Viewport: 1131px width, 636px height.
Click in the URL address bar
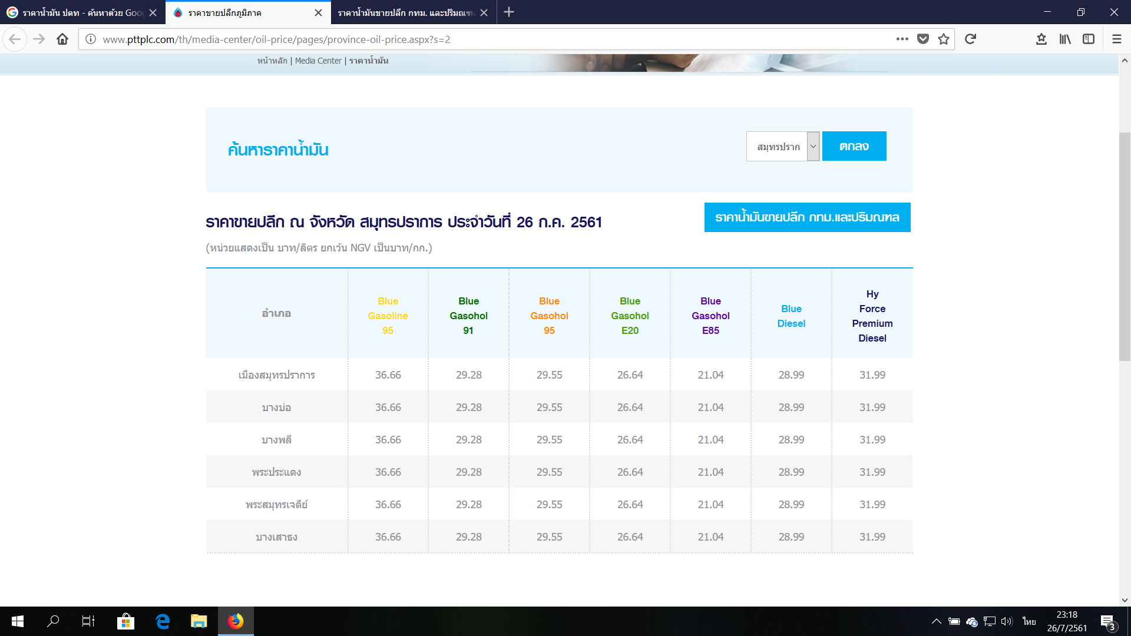pyautogui.click(x=471, y=39)
